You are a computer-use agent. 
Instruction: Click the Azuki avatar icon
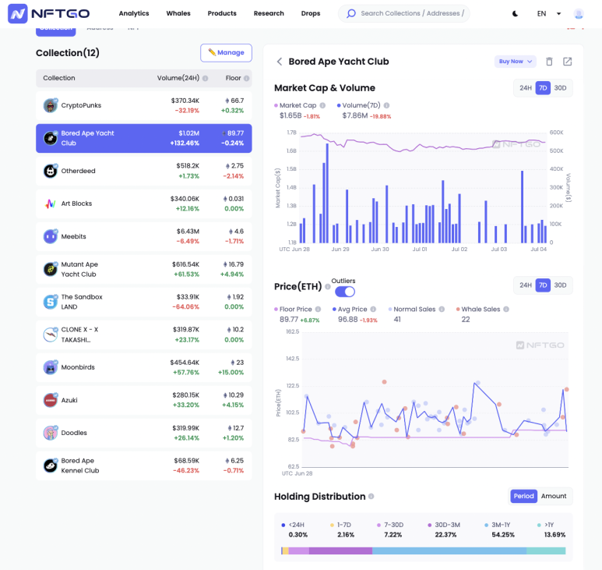pos(51,400)
